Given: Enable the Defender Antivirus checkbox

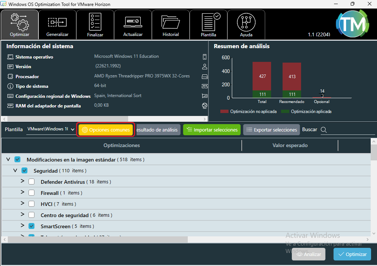Looking at the screenshot, I should [32, 182].
